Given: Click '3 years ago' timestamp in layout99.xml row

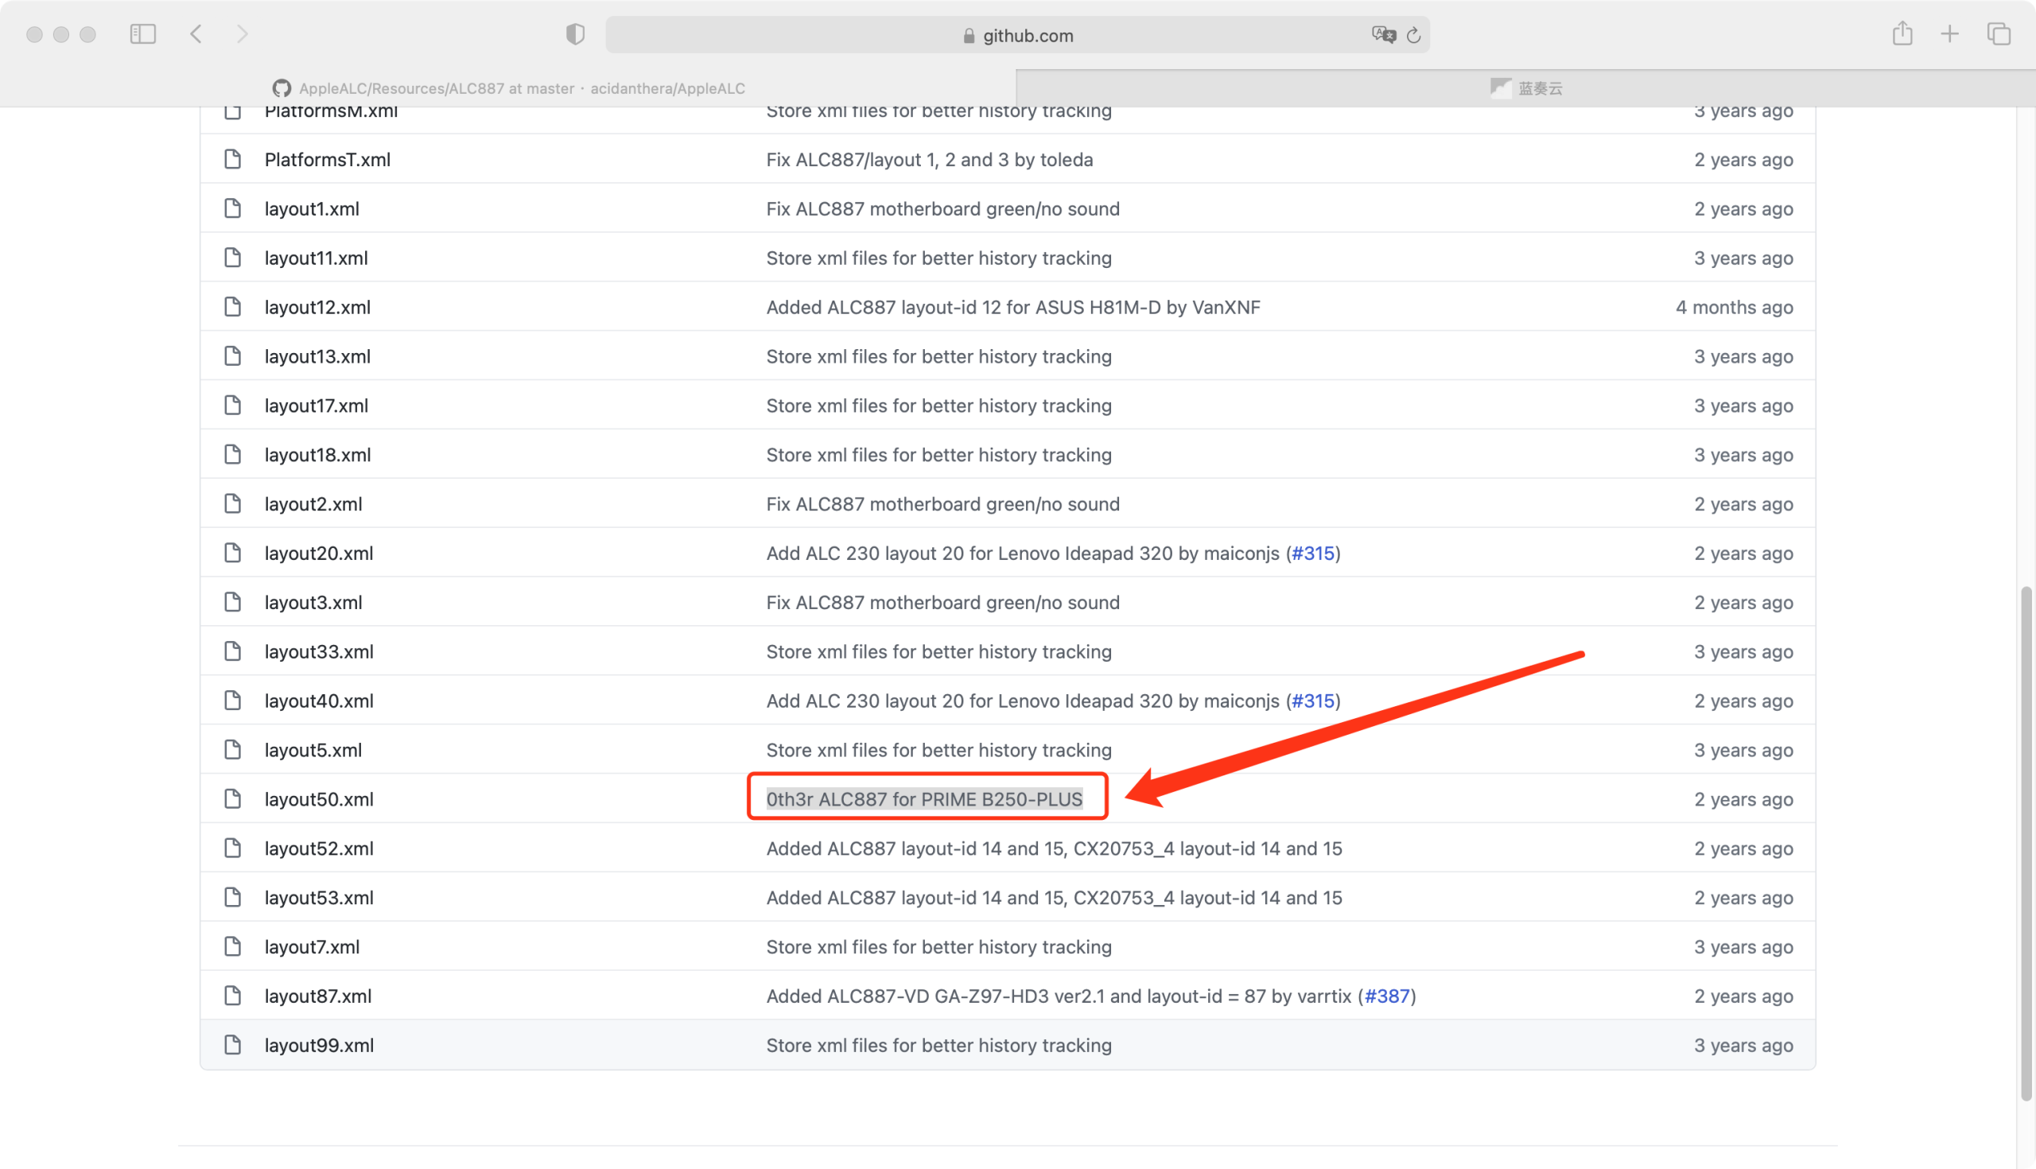Looking at the screenshot, I should pyautogui.click(x=1744, y=1046).
